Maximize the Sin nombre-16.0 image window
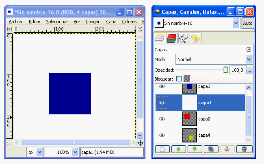The height and width of the screenshot is (164, 264). tap(129, 12)
